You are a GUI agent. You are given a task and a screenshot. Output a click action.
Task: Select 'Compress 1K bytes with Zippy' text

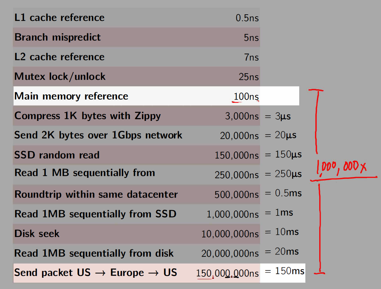(87, 116)
